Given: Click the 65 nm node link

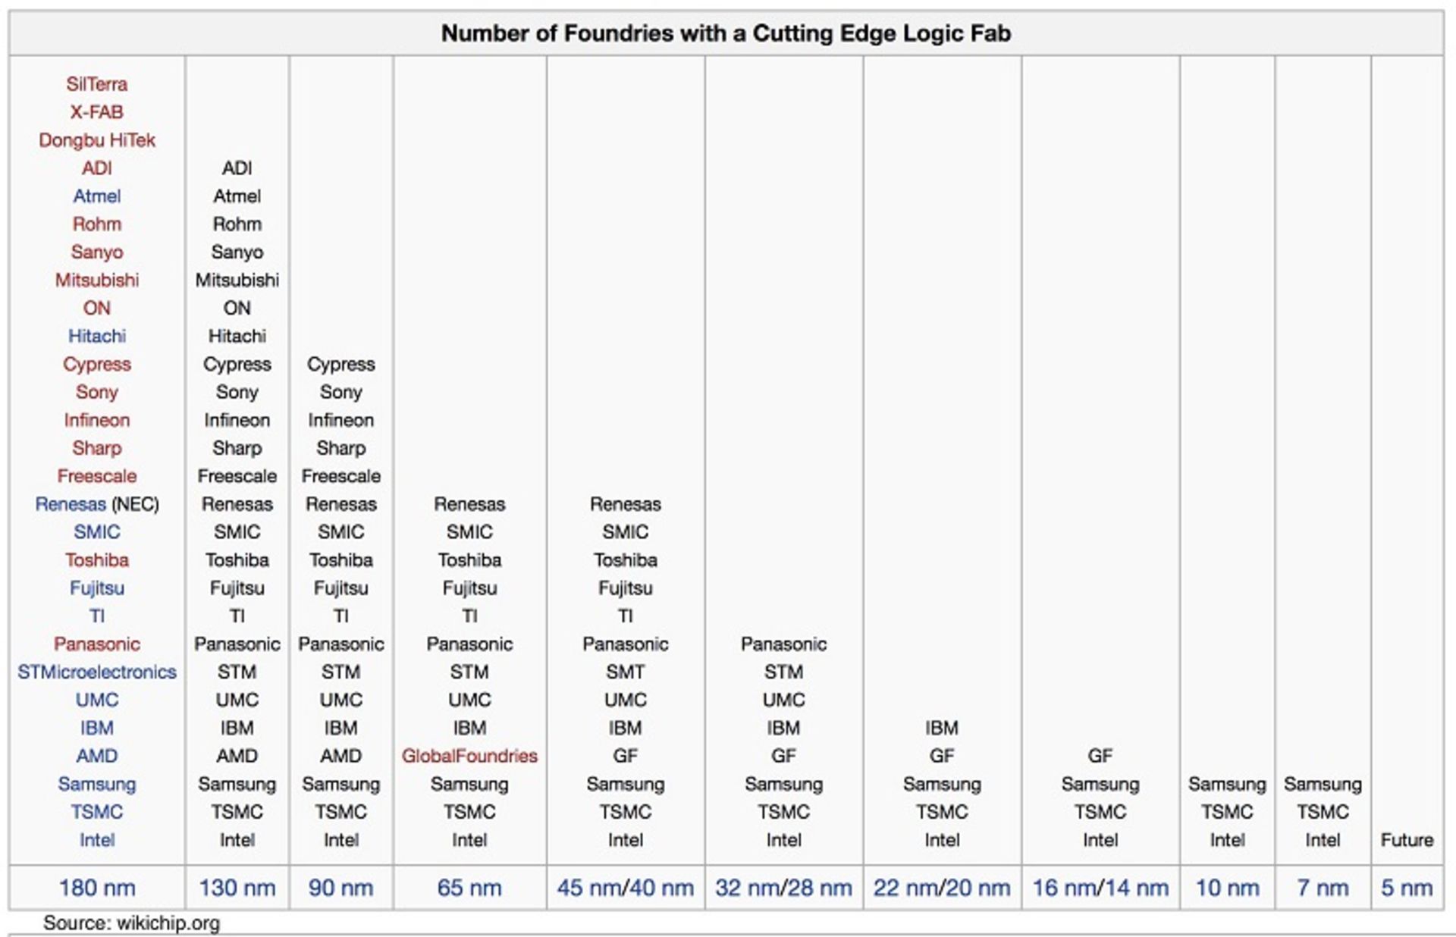Looking at the screenshot, I should point(469,888).
